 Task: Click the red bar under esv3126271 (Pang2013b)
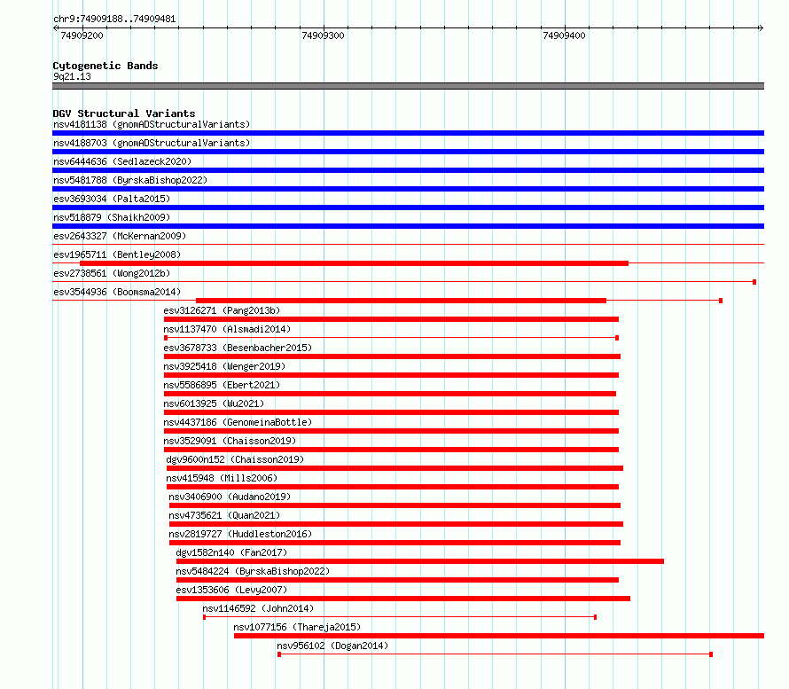point(391,319)
